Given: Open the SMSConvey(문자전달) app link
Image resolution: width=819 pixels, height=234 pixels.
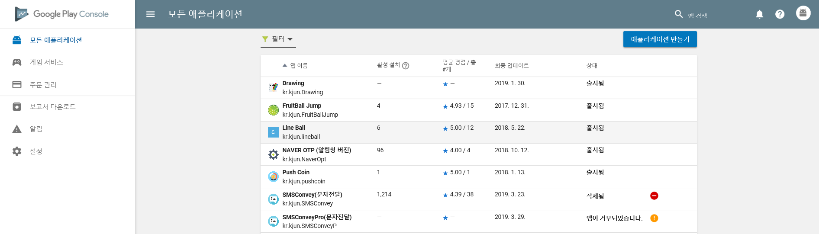Looking at the screenshot, I should click(312, 195).
